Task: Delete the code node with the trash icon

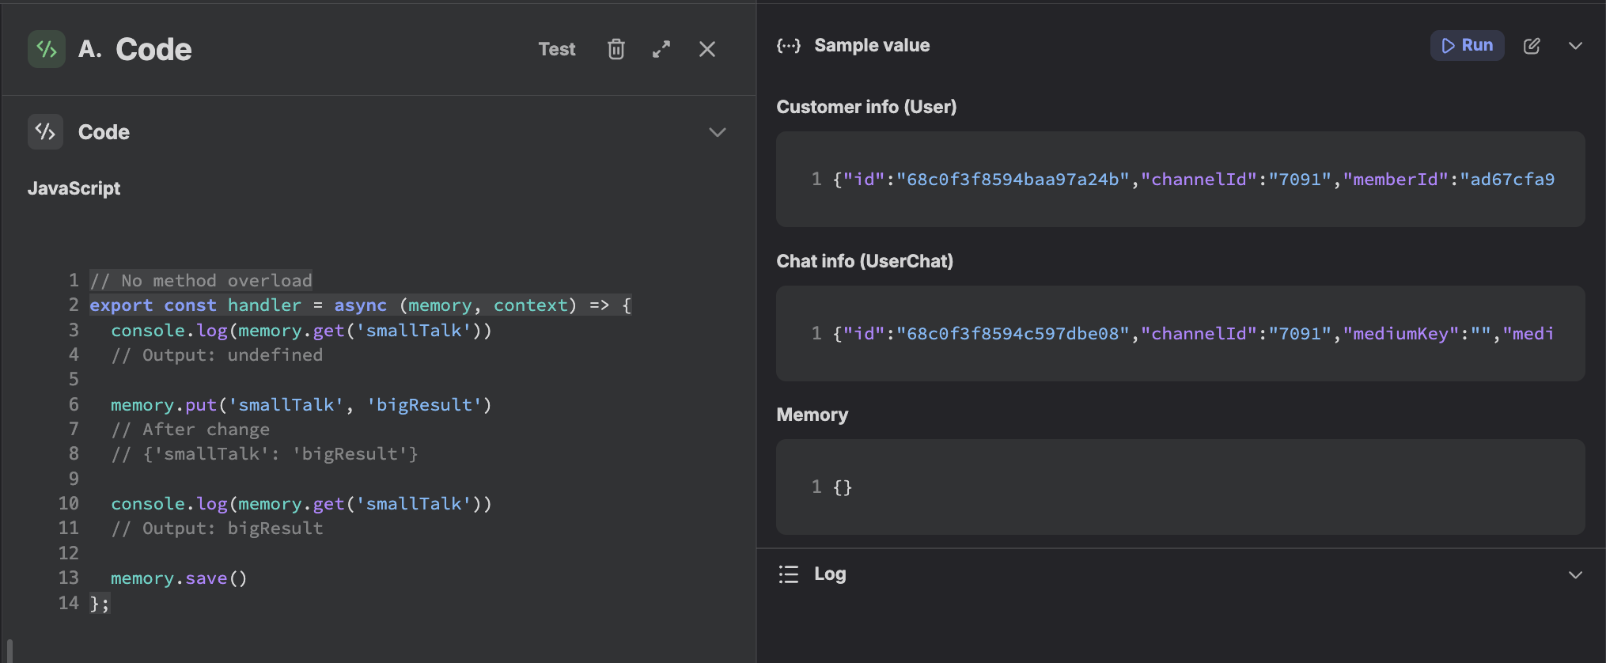Action: (616, 49)
